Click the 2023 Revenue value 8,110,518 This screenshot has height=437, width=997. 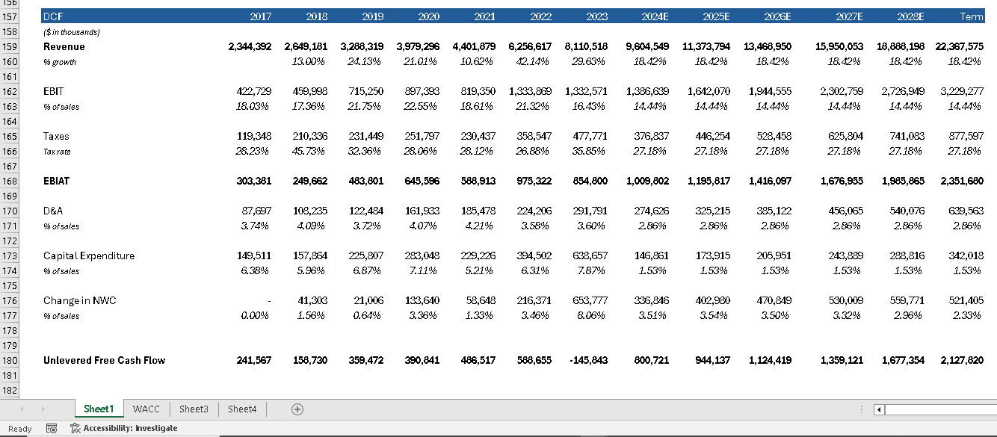click(587, 46)
